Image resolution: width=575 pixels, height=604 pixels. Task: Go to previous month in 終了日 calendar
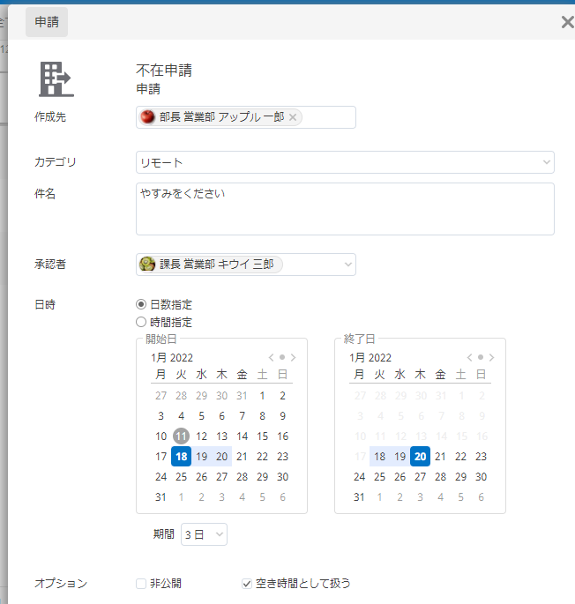(x=469, y=357)
